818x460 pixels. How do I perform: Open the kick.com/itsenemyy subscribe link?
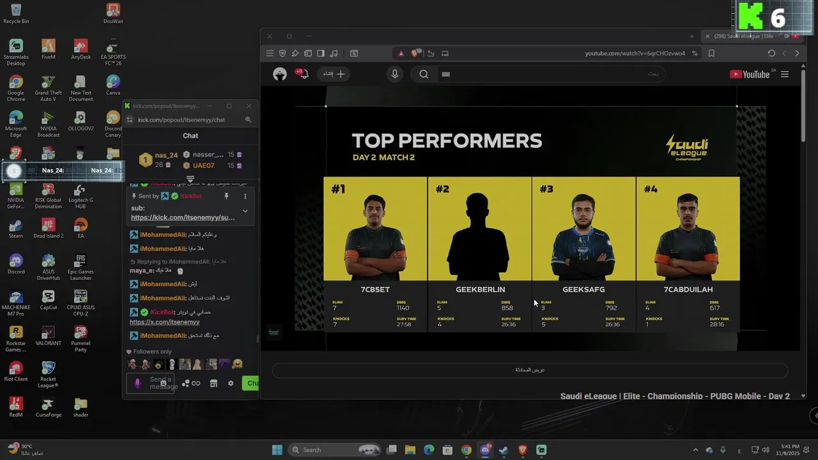tap(183, 217)
